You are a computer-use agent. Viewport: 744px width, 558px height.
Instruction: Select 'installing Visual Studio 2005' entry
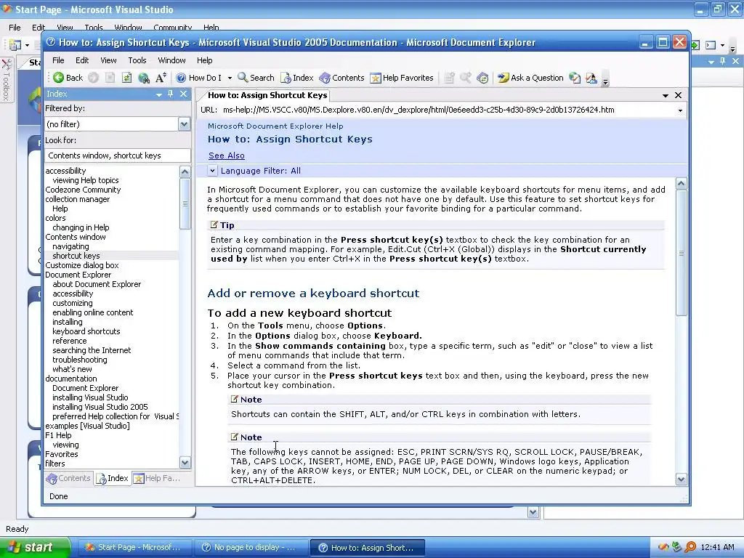coord(100,407)
